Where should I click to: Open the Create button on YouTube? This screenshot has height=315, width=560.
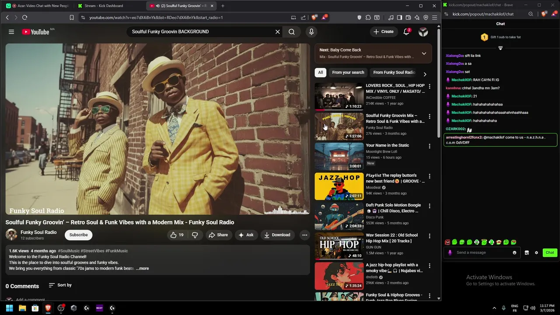[x=383, y=31]
